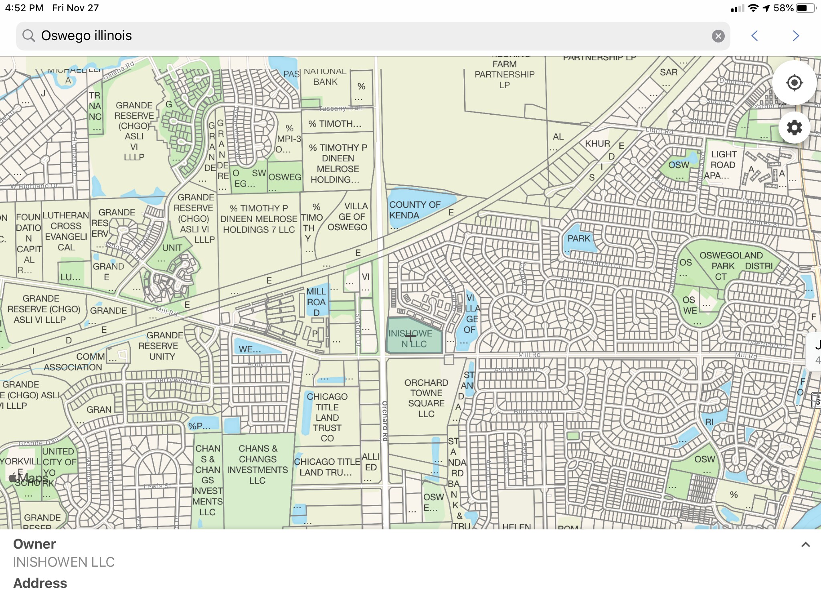This screenshot has height=616, width=821.
Task: Select the CHANS & CHANGS INVESTMENTS parcel
Action: pyautogui.click(x=257, y=464)
